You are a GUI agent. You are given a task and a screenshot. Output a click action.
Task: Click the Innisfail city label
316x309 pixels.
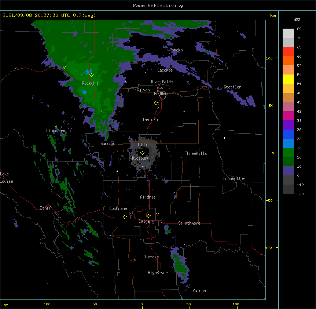[152, 120]
